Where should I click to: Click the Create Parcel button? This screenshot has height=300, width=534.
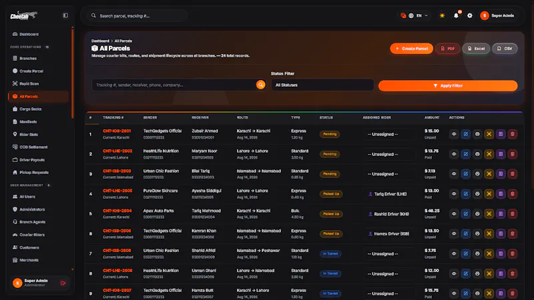coord(411,48)
